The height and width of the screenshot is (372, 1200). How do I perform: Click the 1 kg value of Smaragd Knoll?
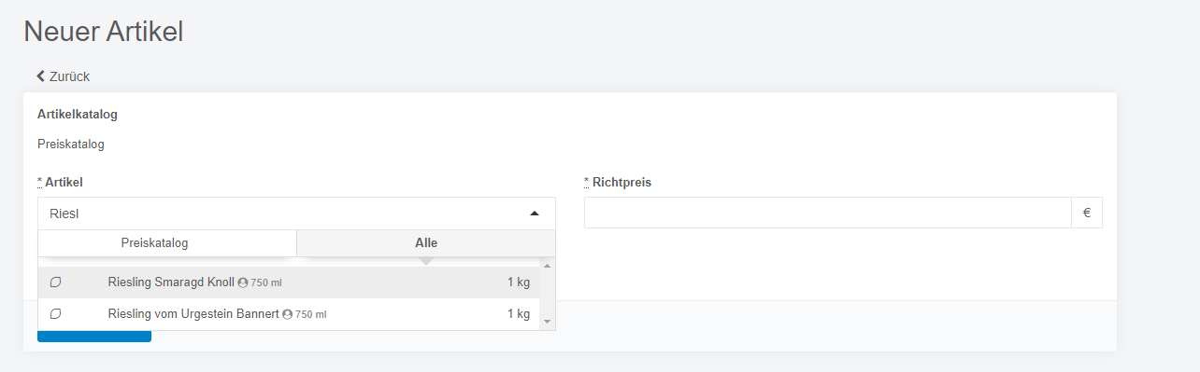click(519, 282)
